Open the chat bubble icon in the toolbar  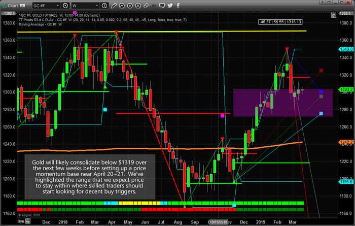(x=162, y=6)
